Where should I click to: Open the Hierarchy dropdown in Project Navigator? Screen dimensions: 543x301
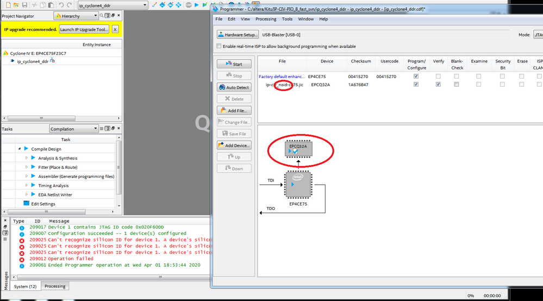(x=75, y=16)
